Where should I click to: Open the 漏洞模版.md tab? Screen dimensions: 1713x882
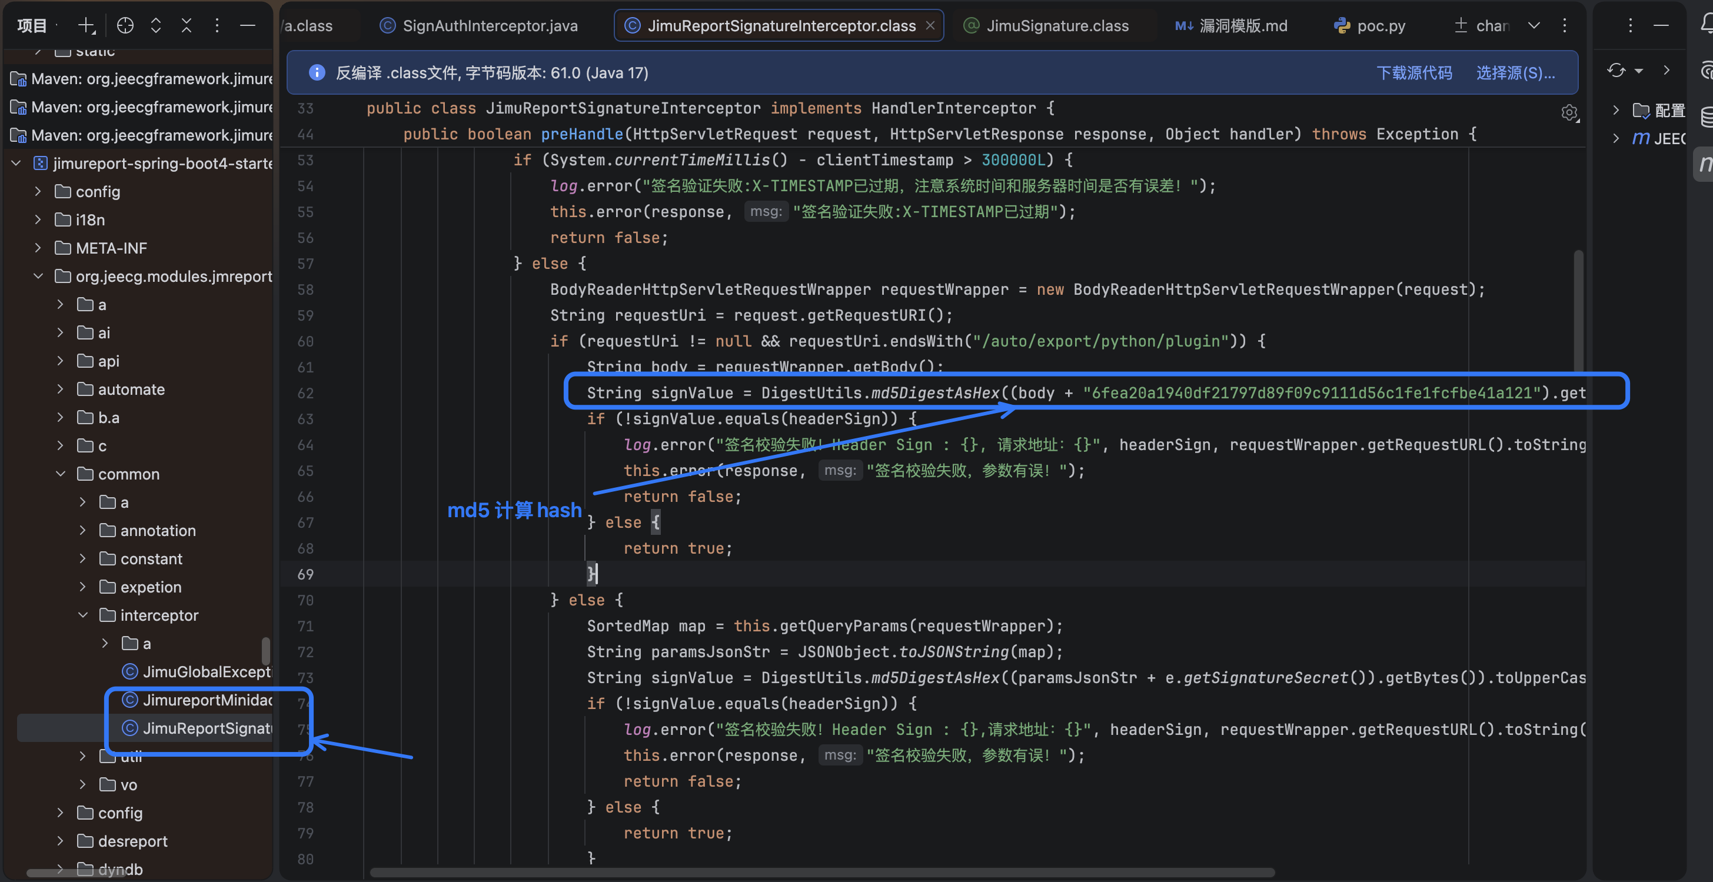(1232, 25)
